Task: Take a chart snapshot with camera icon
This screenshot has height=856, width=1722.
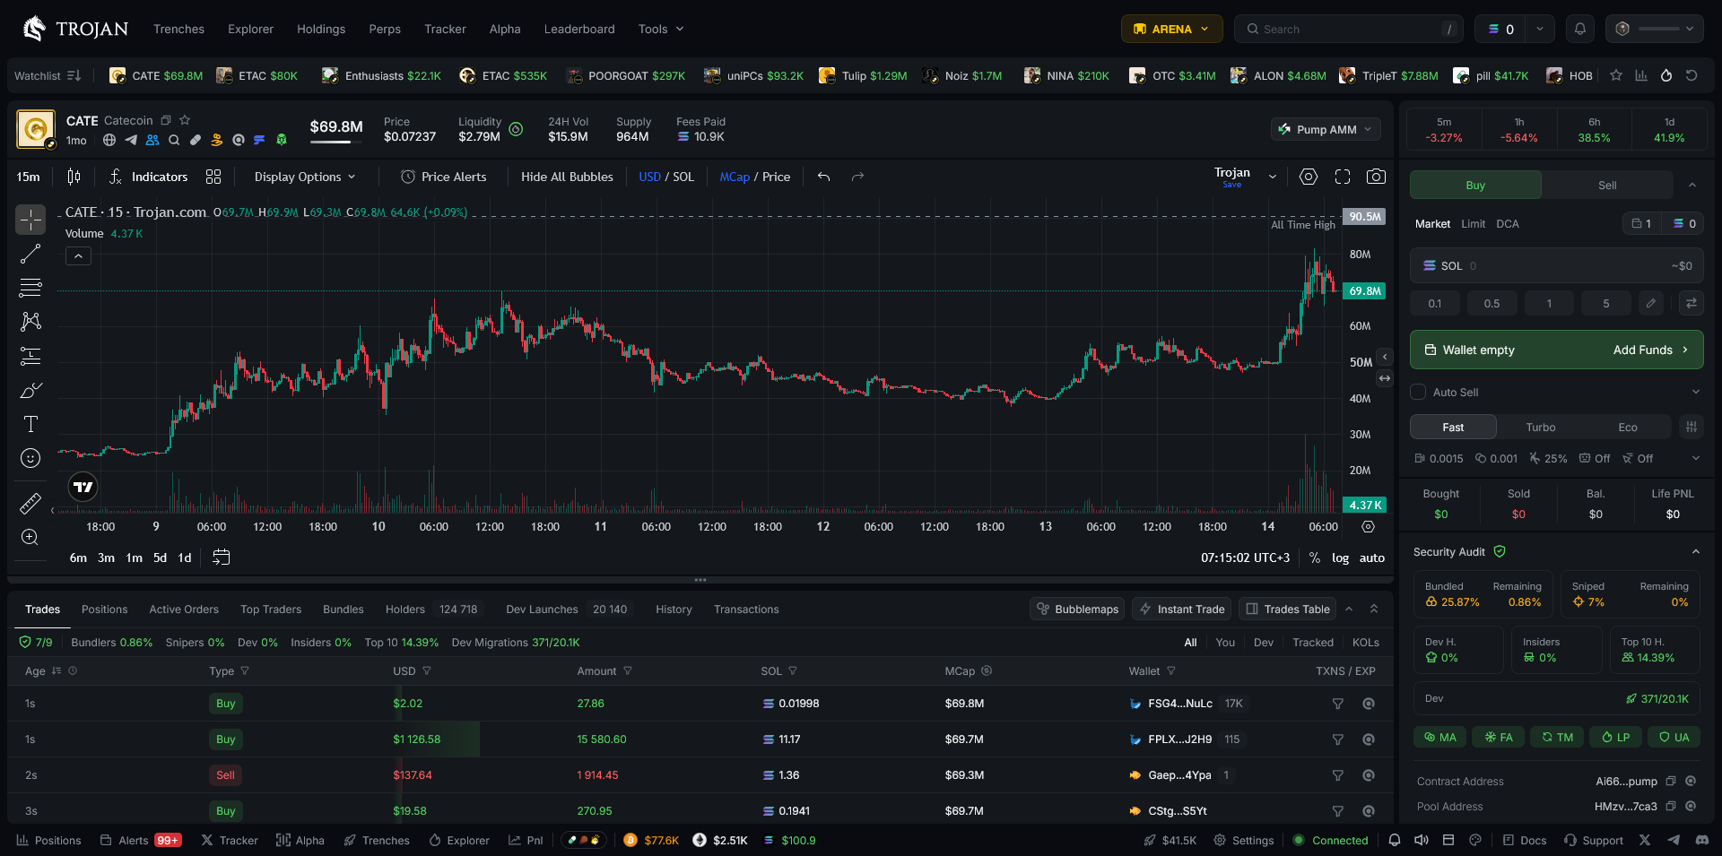Action: click(1376, 177)
